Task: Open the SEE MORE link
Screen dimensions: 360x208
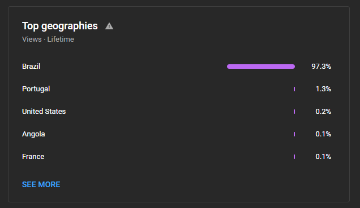Action: tap(41, 184)
